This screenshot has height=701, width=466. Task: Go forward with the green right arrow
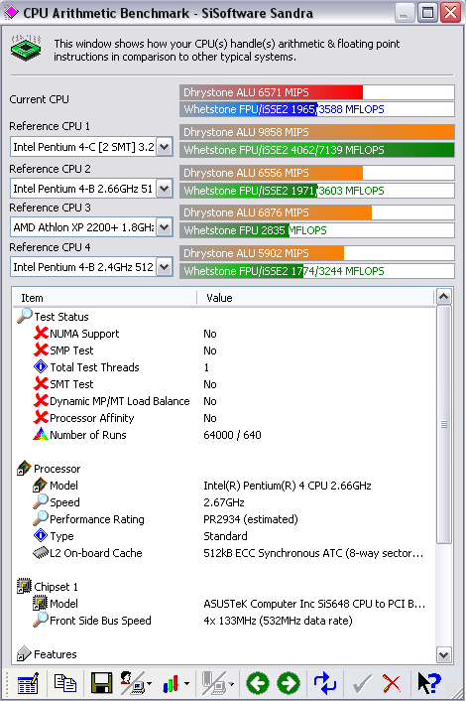pos(289,683)
